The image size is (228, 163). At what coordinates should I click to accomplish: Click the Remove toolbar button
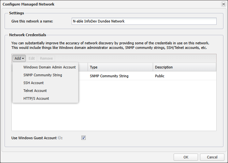coord(46,58)
